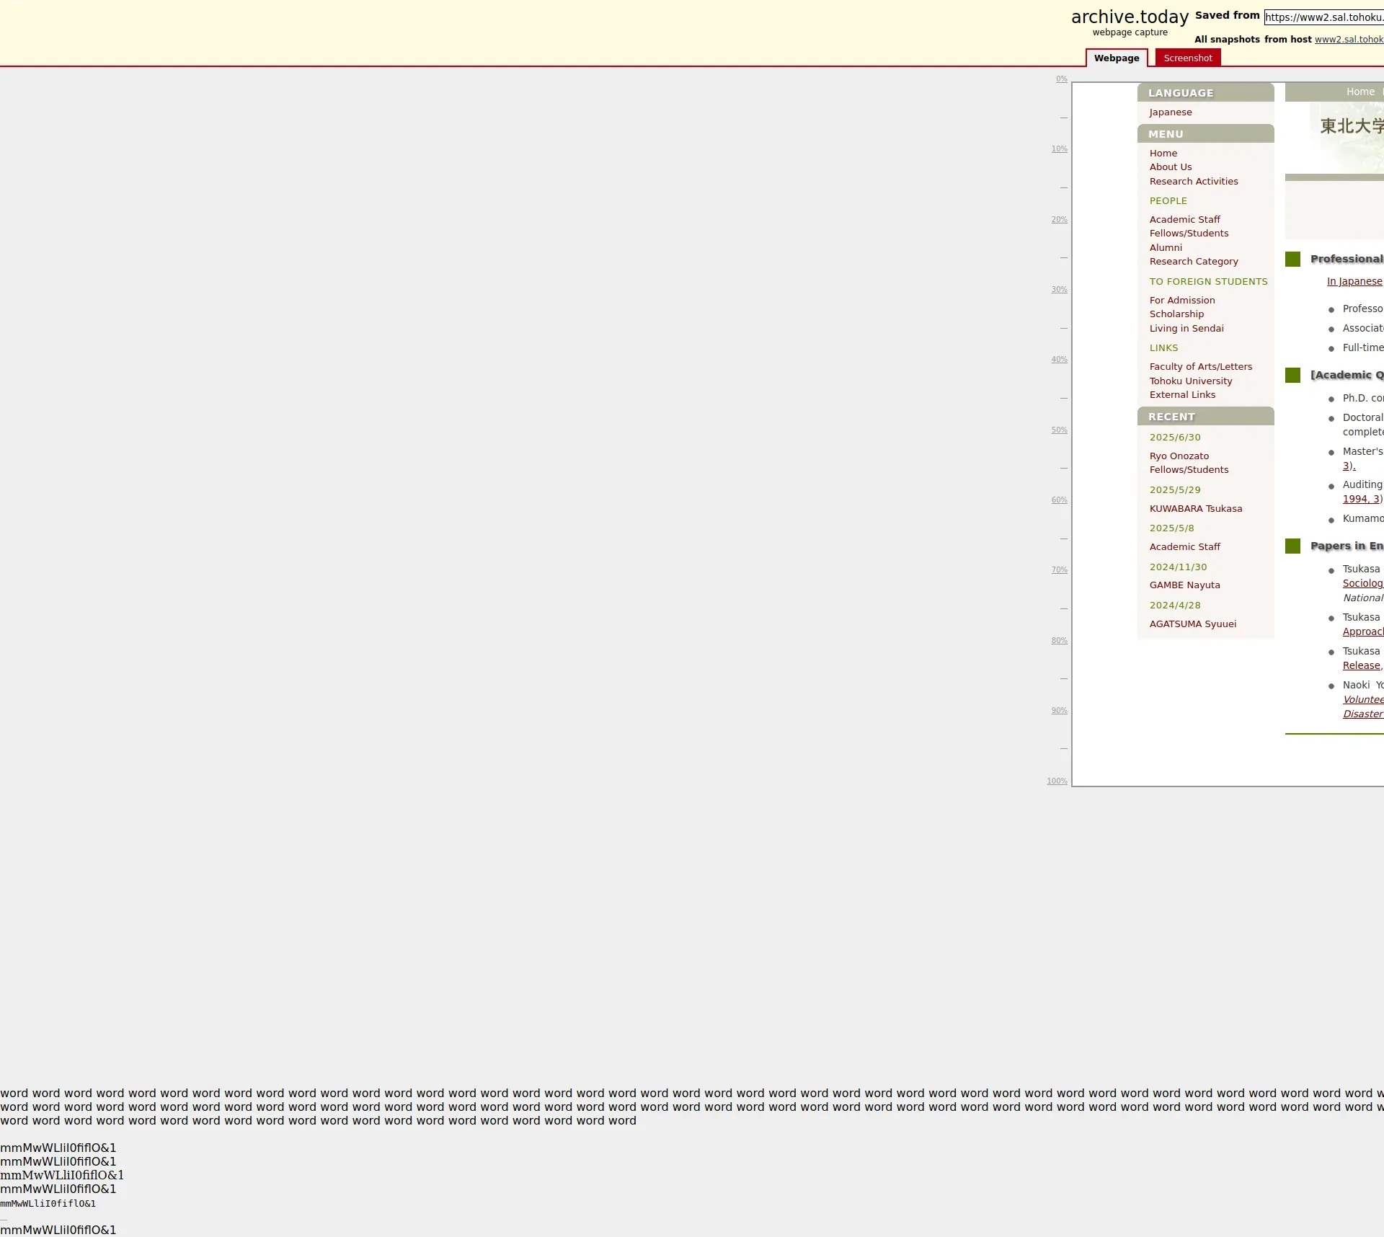Open the Alumni page link
Image resolution: width=1384 pixels, height=1237 pixels.
click(x=1165, y=248)
